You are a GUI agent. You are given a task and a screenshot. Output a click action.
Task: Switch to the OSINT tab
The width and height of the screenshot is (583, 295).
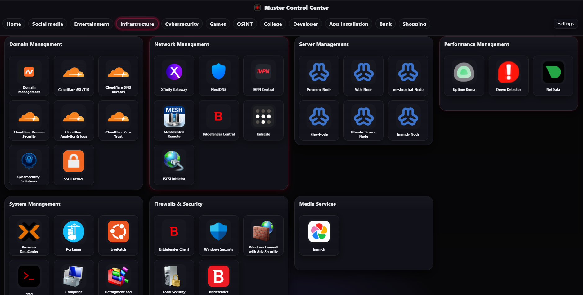pyautogui.click(x=245, y=24)
